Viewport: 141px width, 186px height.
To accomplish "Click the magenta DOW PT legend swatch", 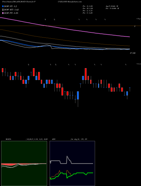I will click(x=3, y=13).
